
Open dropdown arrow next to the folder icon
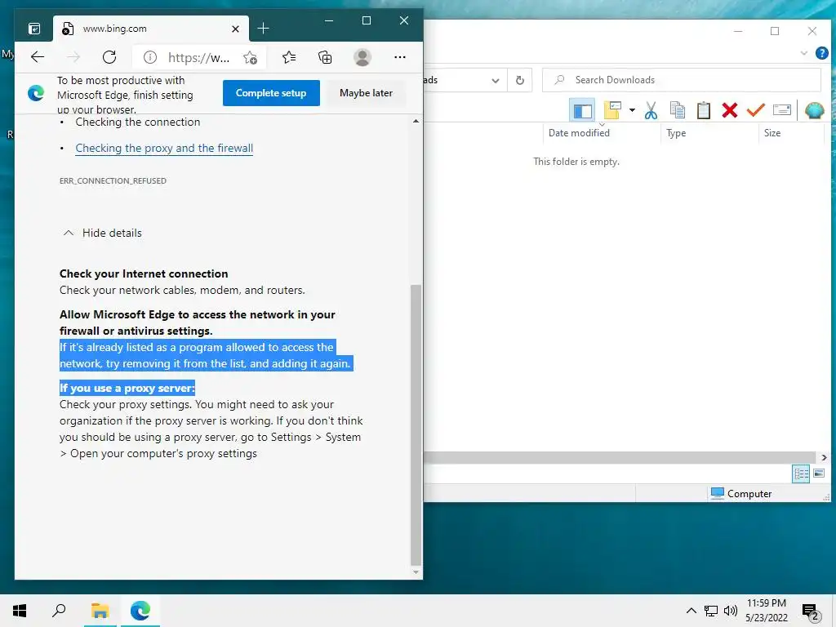(632, 110)
